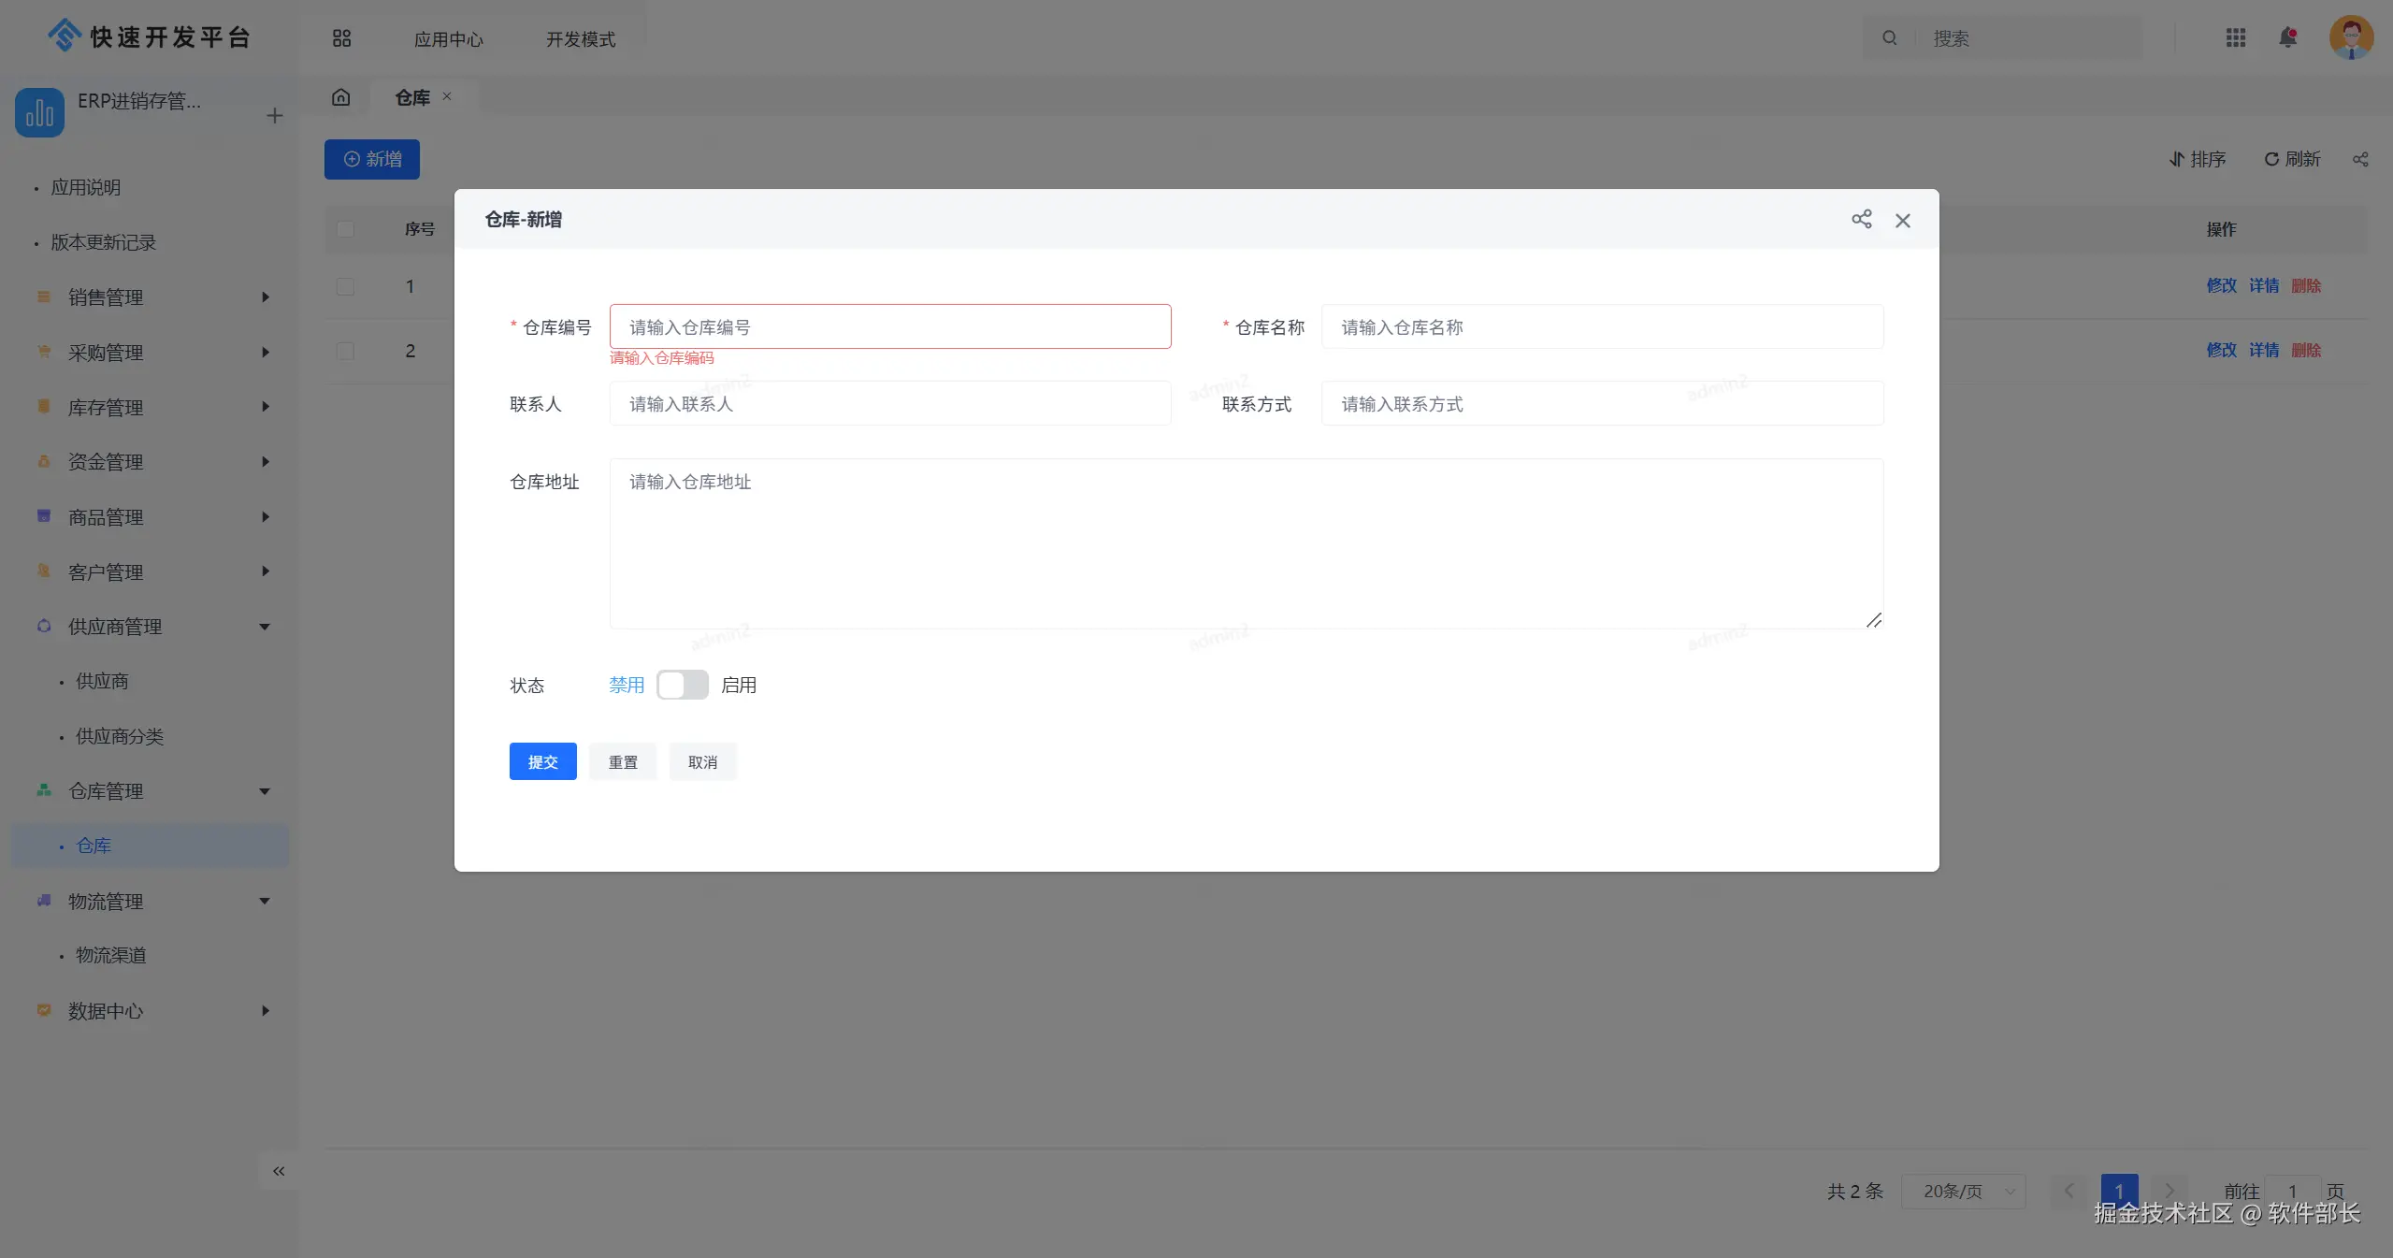
Task: Open the 应用中心 menu
Action: coord(449,39)
